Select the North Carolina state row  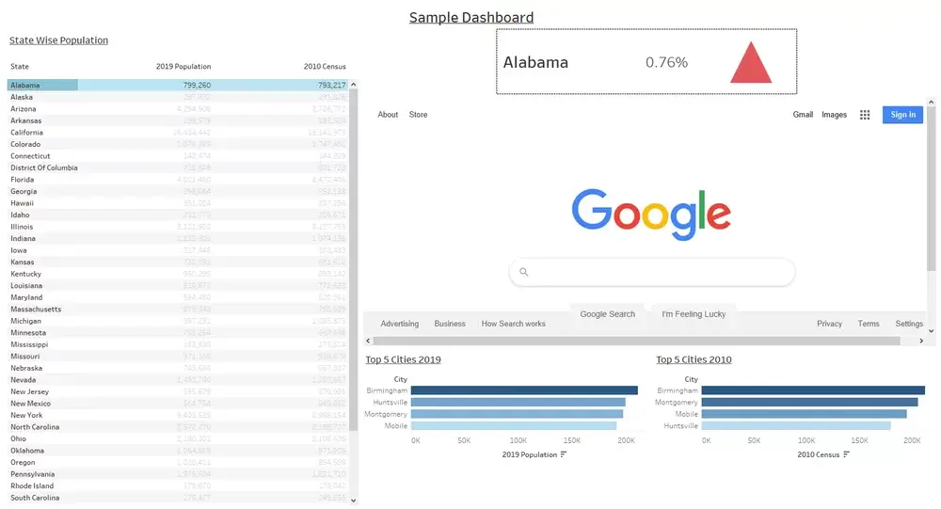tap(178, 427)
